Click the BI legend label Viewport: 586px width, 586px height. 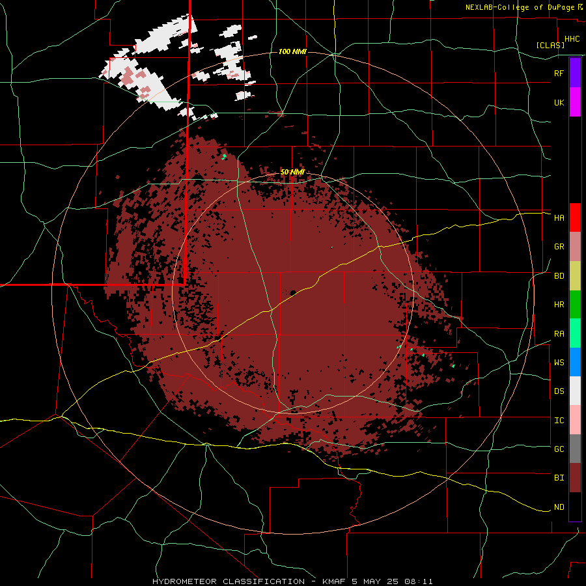[559, 478]
